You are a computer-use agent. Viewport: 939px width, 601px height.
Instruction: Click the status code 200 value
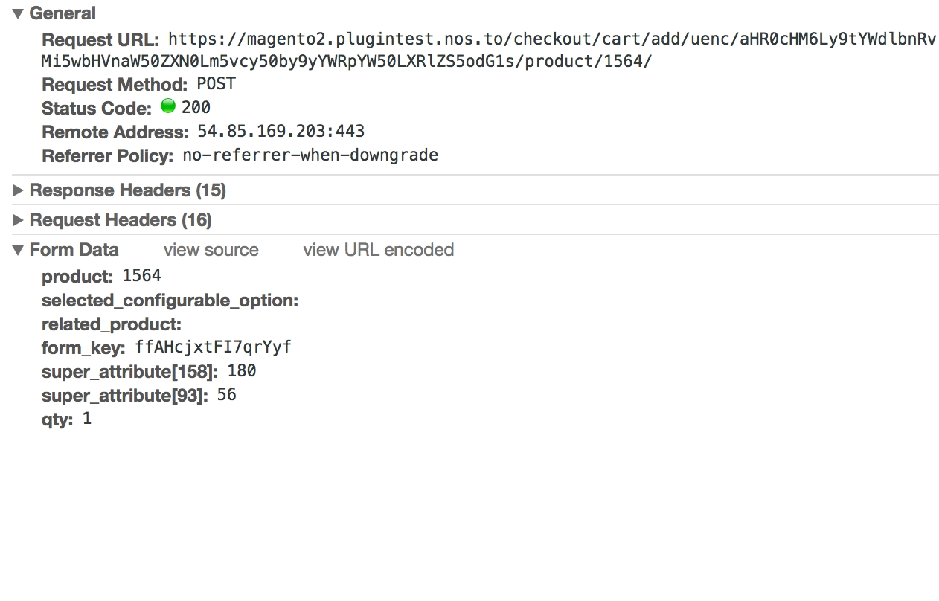click(196, 108)
